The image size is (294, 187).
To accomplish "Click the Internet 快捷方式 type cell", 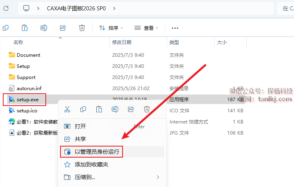I will [189, 122].
